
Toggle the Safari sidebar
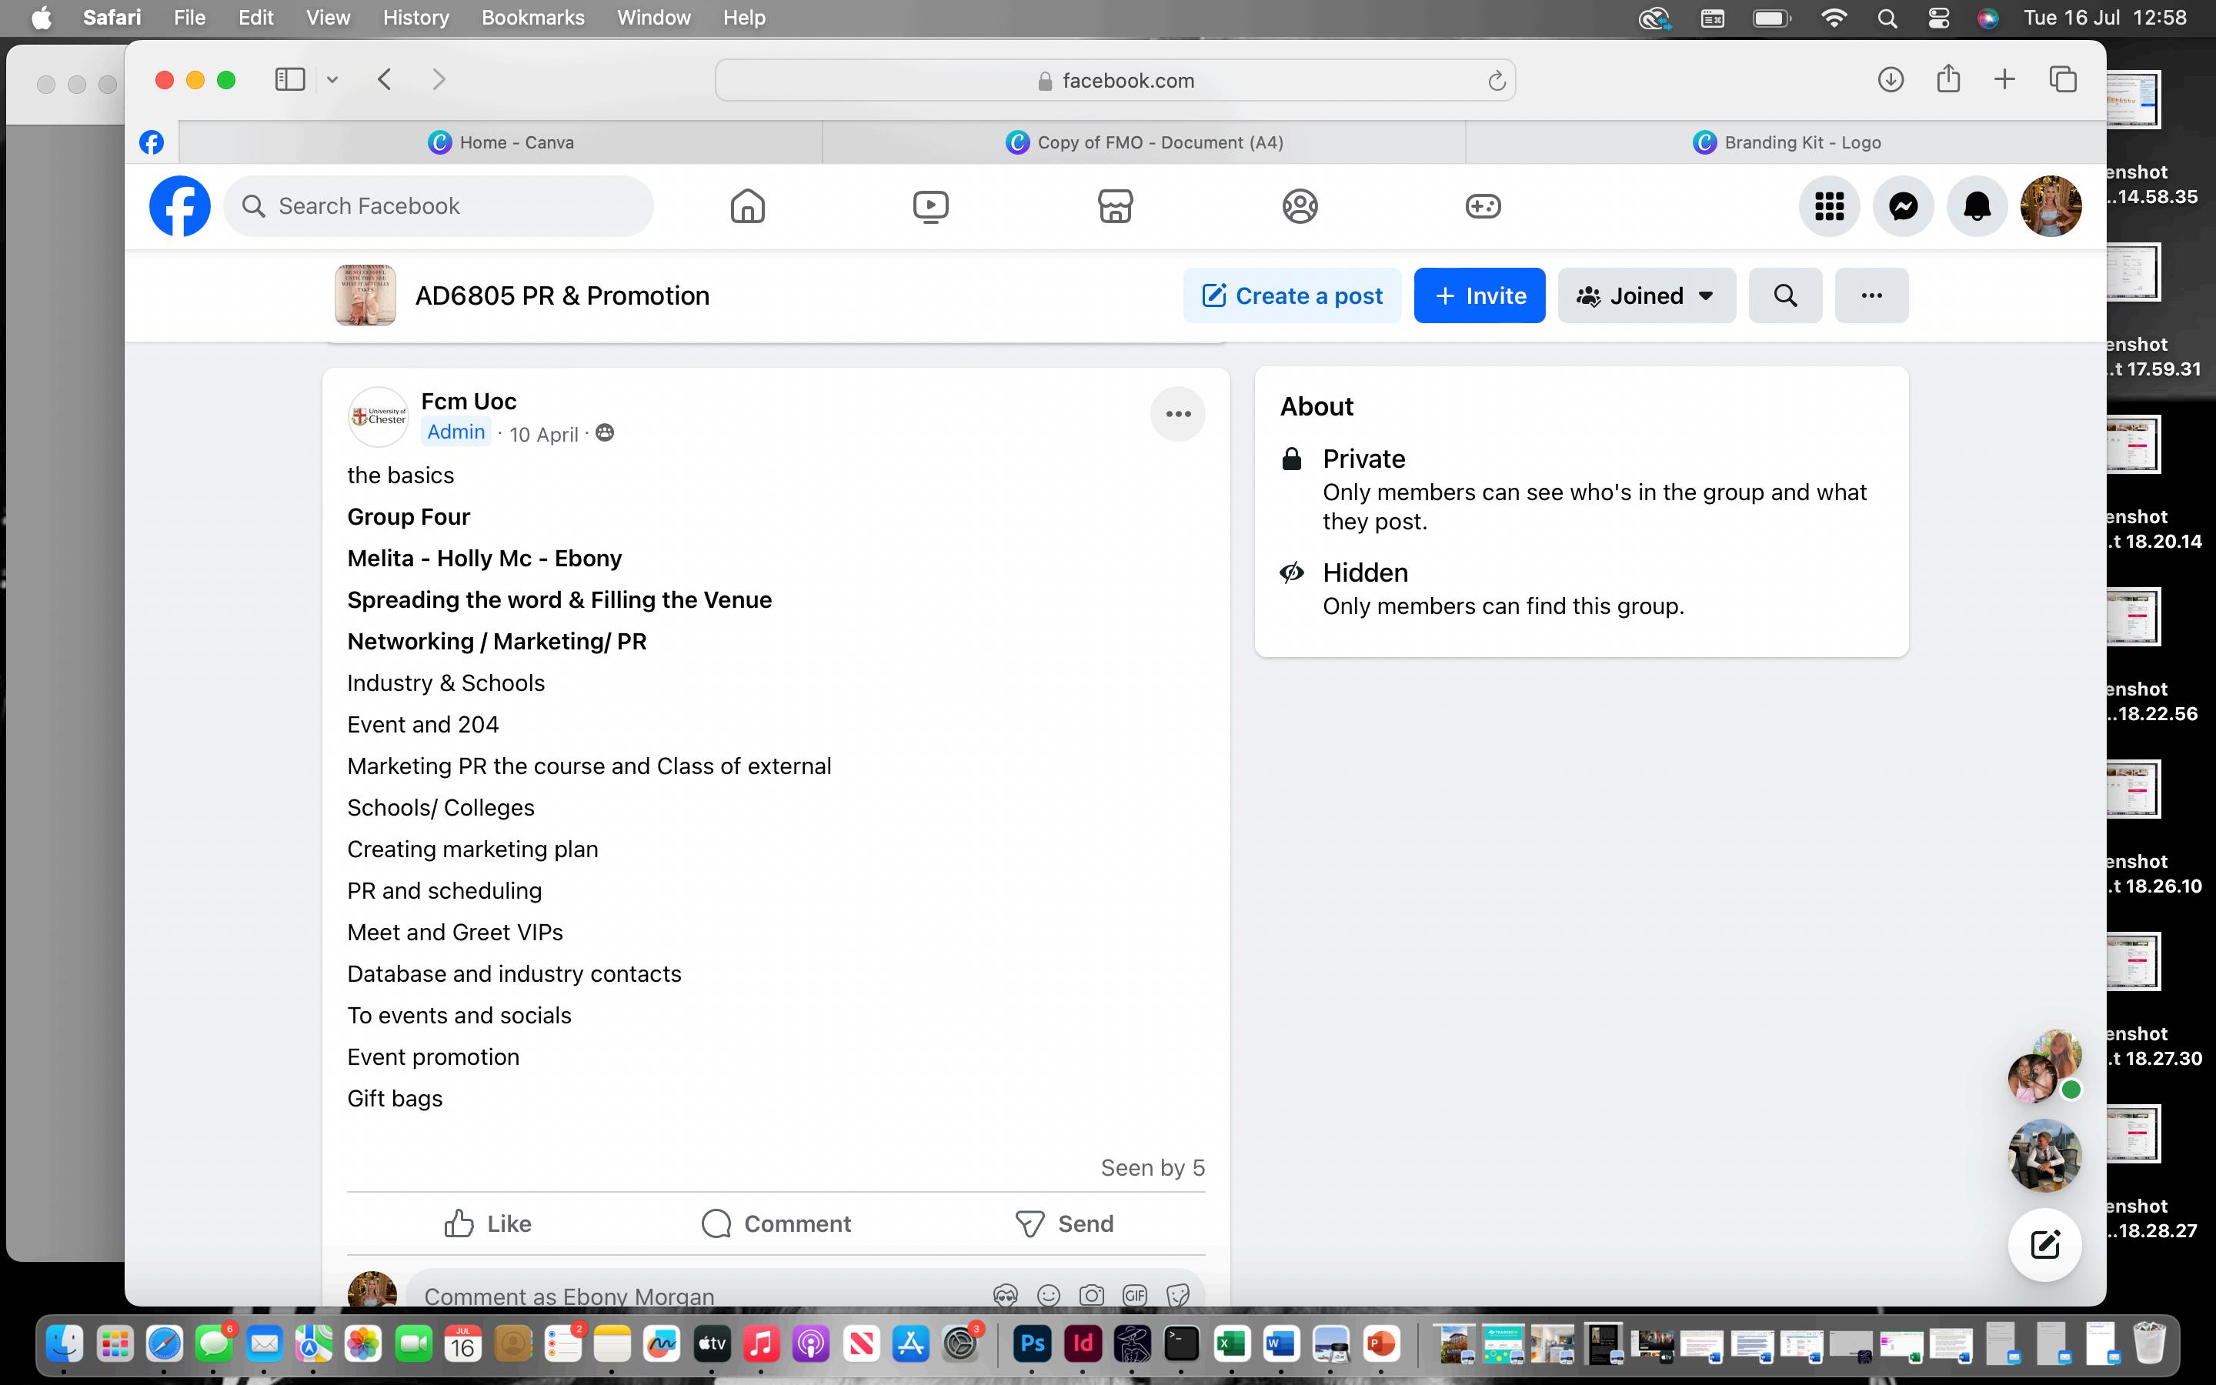point(290,80)
